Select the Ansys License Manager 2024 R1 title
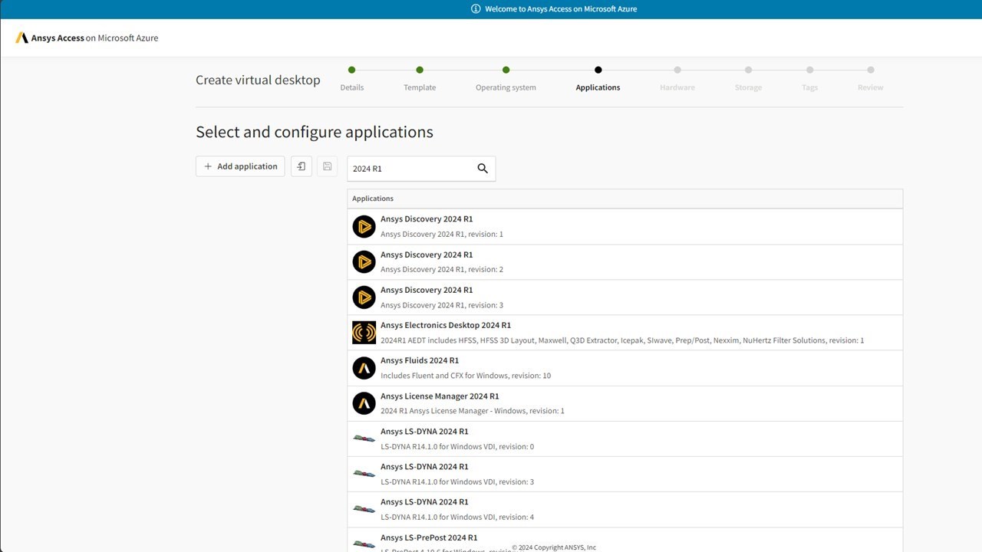This screenshot has width=982, height=552. [440, 396]
